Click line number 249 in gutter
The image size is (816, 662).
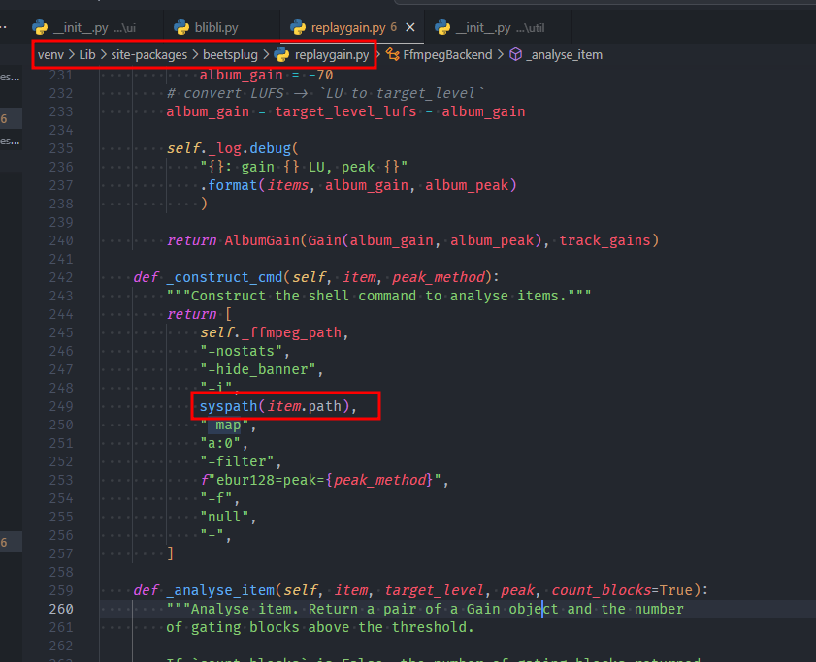click(61, 406)
